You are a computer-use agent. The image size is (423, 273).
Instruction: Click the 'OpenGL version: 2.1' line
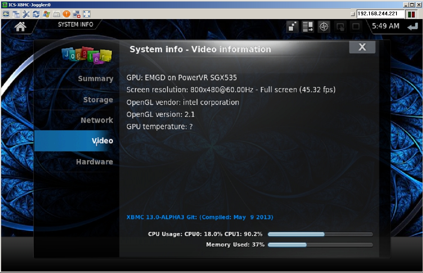(161, 115)
